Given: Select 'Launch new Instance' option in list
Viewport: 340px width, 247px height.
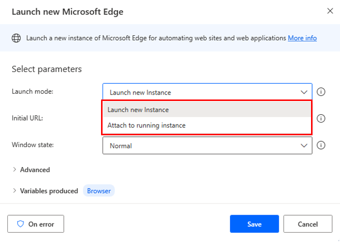Looking at the screenshot, I should [x=207, y=110].
